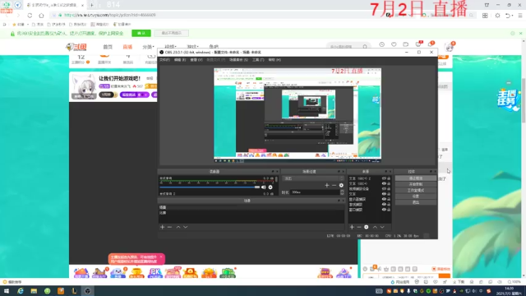Move selected source up arrow
The image size is (526, 296).
pyautogui.click(x=375, y=227)
